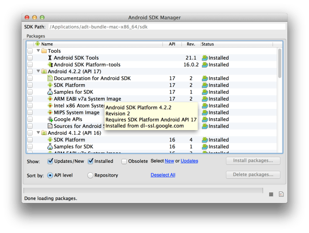Collapse the Android 4.1.2 (API 16) group
This screenshot has width=309, height=233.
[x=38, y=133]
